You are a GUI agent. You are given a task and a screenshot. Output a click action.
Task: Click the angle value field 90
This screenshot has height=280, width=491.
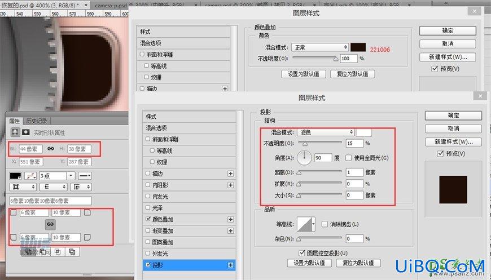click(x=323, y=158)
